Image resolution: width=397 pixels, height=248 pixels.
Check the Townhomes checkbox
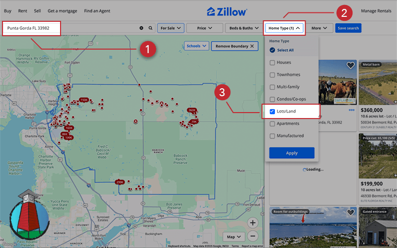272,75
